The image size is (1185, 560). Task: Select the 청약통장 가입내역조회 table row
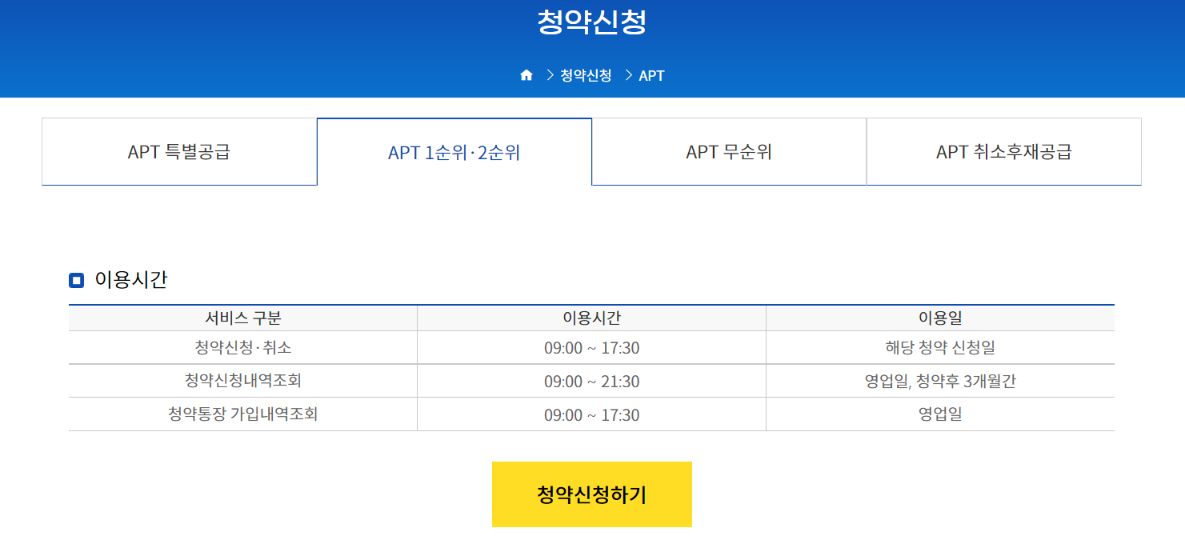[x=242, y=414]
